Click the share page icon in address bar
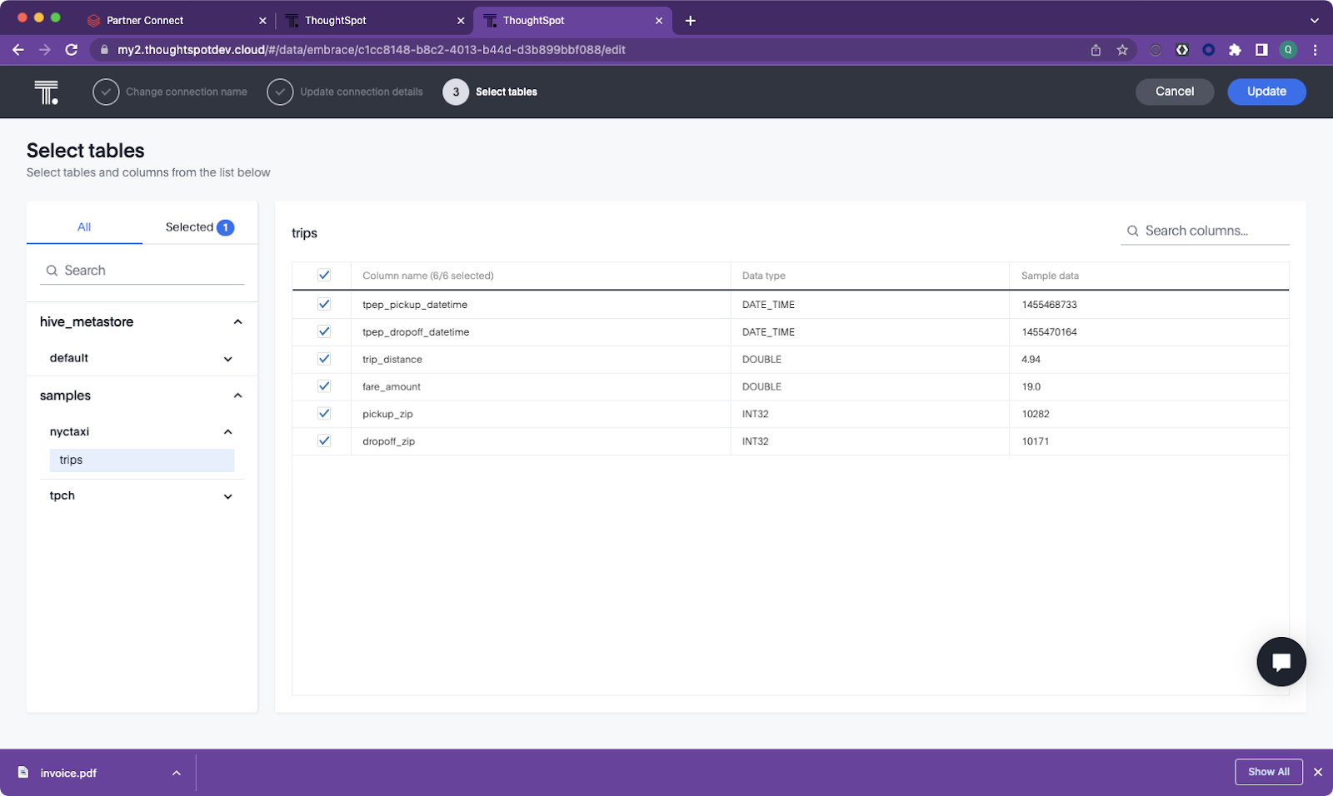This screenshot has width=1333, height=796. pos(1096,50)
